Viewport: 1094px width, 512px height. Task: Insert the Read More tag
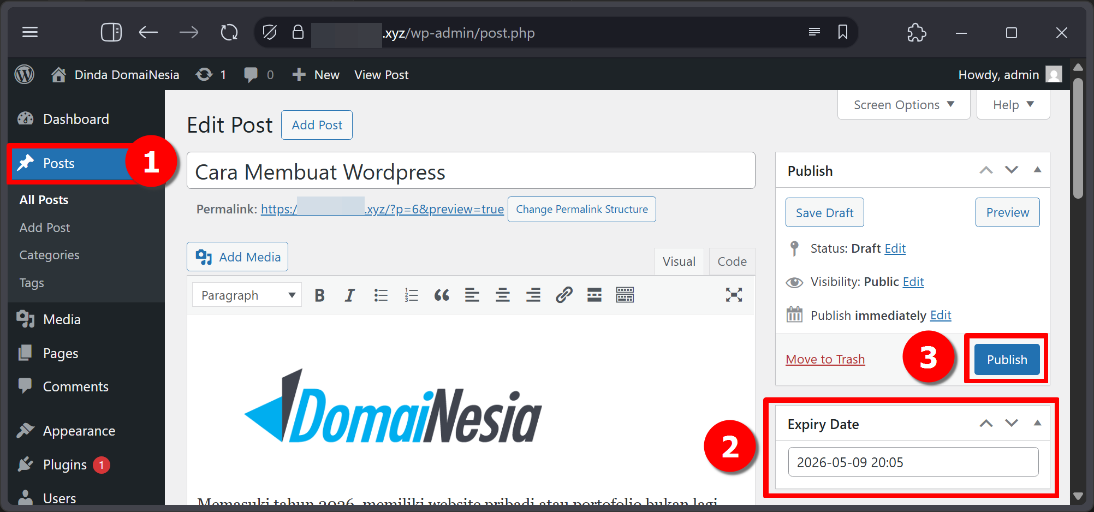coord(594,295)
